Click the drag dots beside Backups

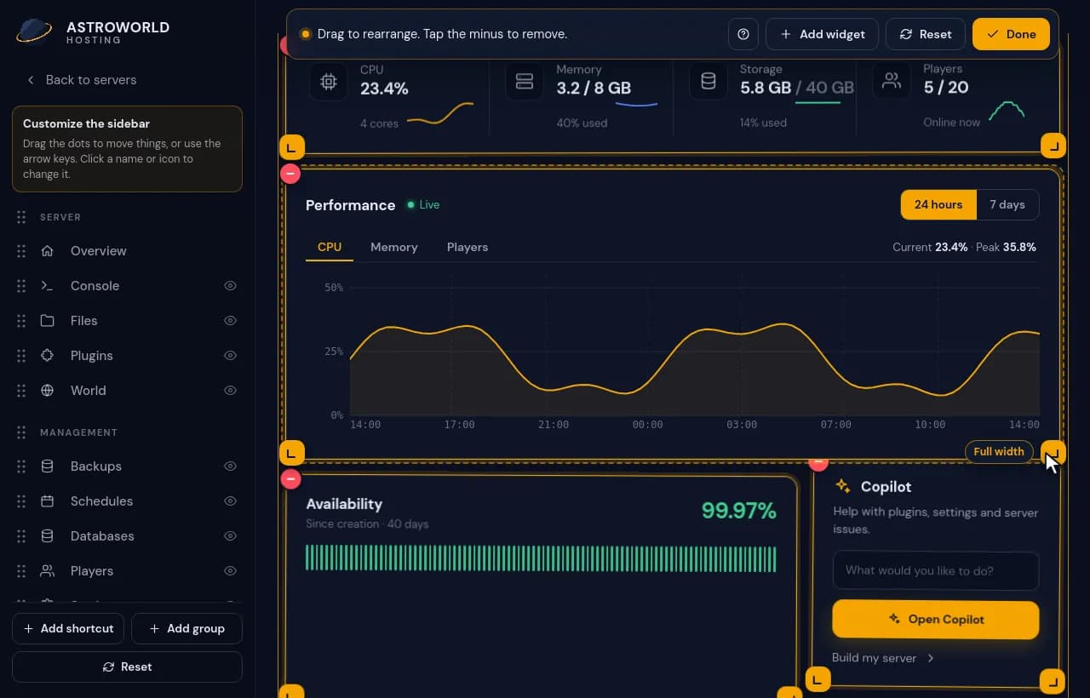tap(21, 466)
